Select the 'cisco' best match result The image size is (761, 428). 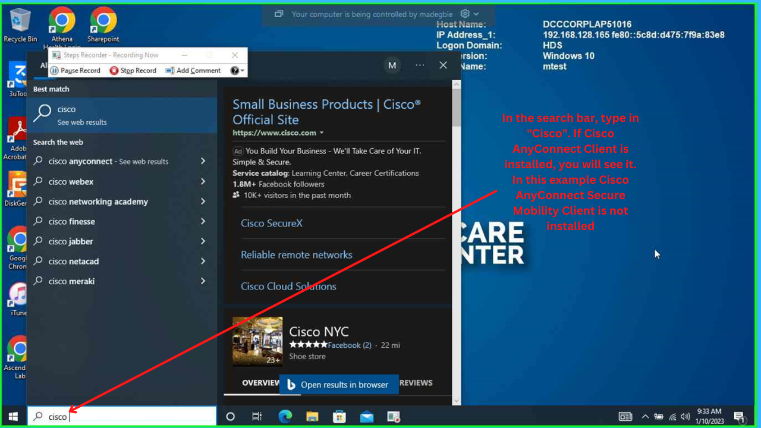click(x=122, y=115)
